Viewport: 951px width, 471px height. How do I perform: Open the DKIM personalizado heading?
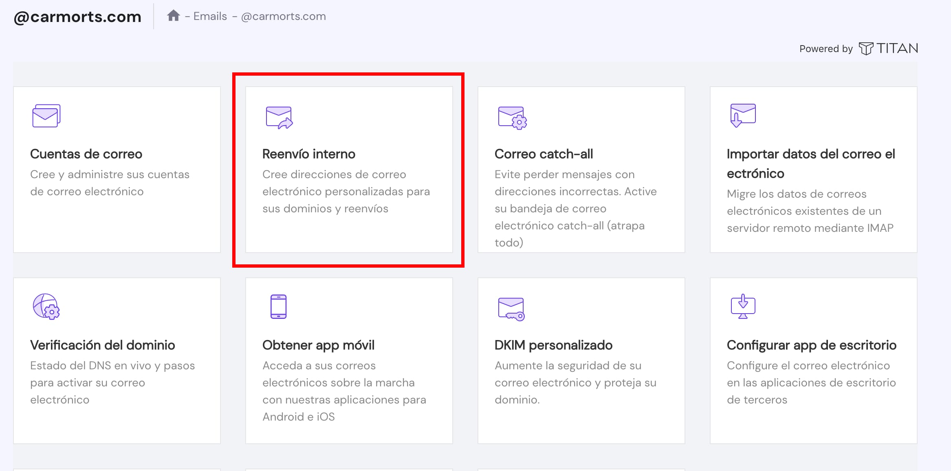[553, 345]
